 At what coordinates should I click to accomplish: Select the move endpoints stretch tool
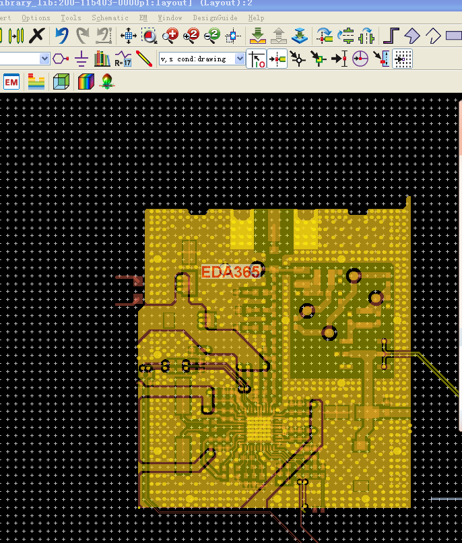coord(16,36)
